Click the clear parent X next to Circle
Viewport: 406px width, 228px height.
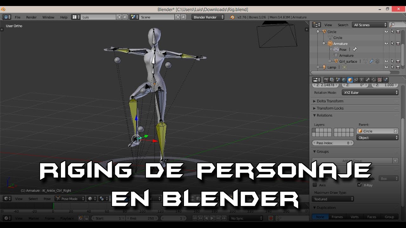(x=396, y=131)
